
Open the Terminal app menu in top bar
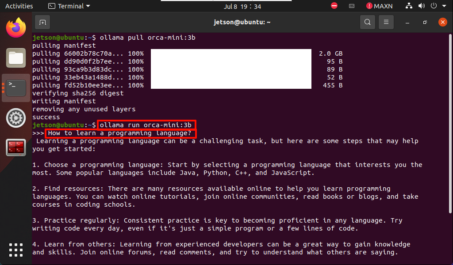coord(69,6)
